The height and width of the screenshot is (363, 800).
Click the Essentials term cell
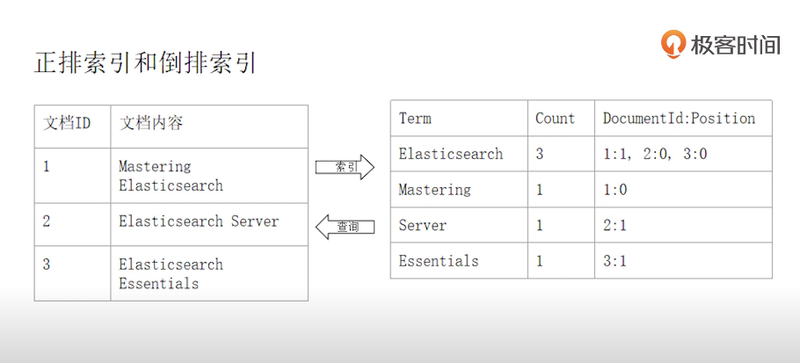(438, 261)
